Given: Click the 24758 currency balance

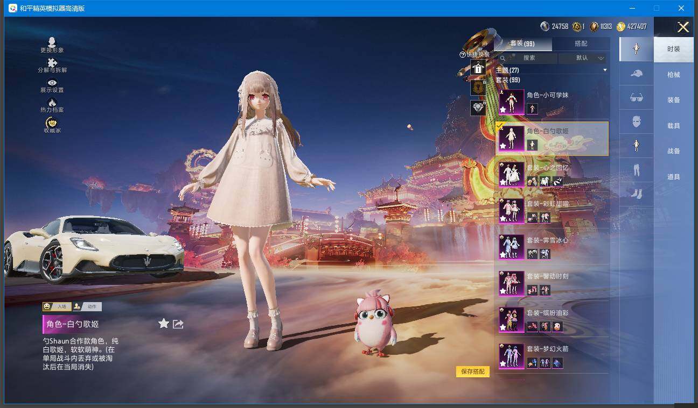Looking at the screenshot, I should (560, 26).
